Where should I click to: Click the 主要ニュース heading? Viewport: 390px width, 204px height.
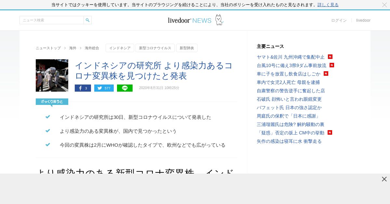270,46
